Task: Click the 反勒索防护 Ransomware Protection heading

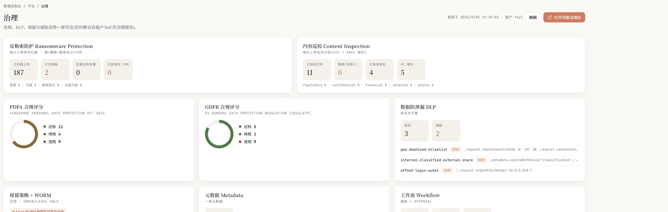Action: [x=51, y=46]
